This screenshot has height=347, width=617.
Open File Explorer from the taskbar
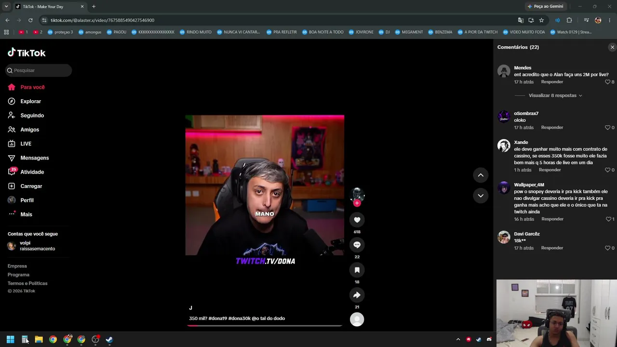[39, 340]
